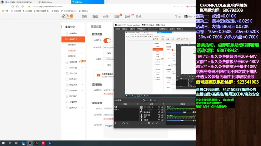
Task: Move source down in OBS sources panel
Action: tap(157, 123)
